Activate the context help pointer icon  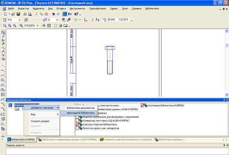[x=76, y=14]
